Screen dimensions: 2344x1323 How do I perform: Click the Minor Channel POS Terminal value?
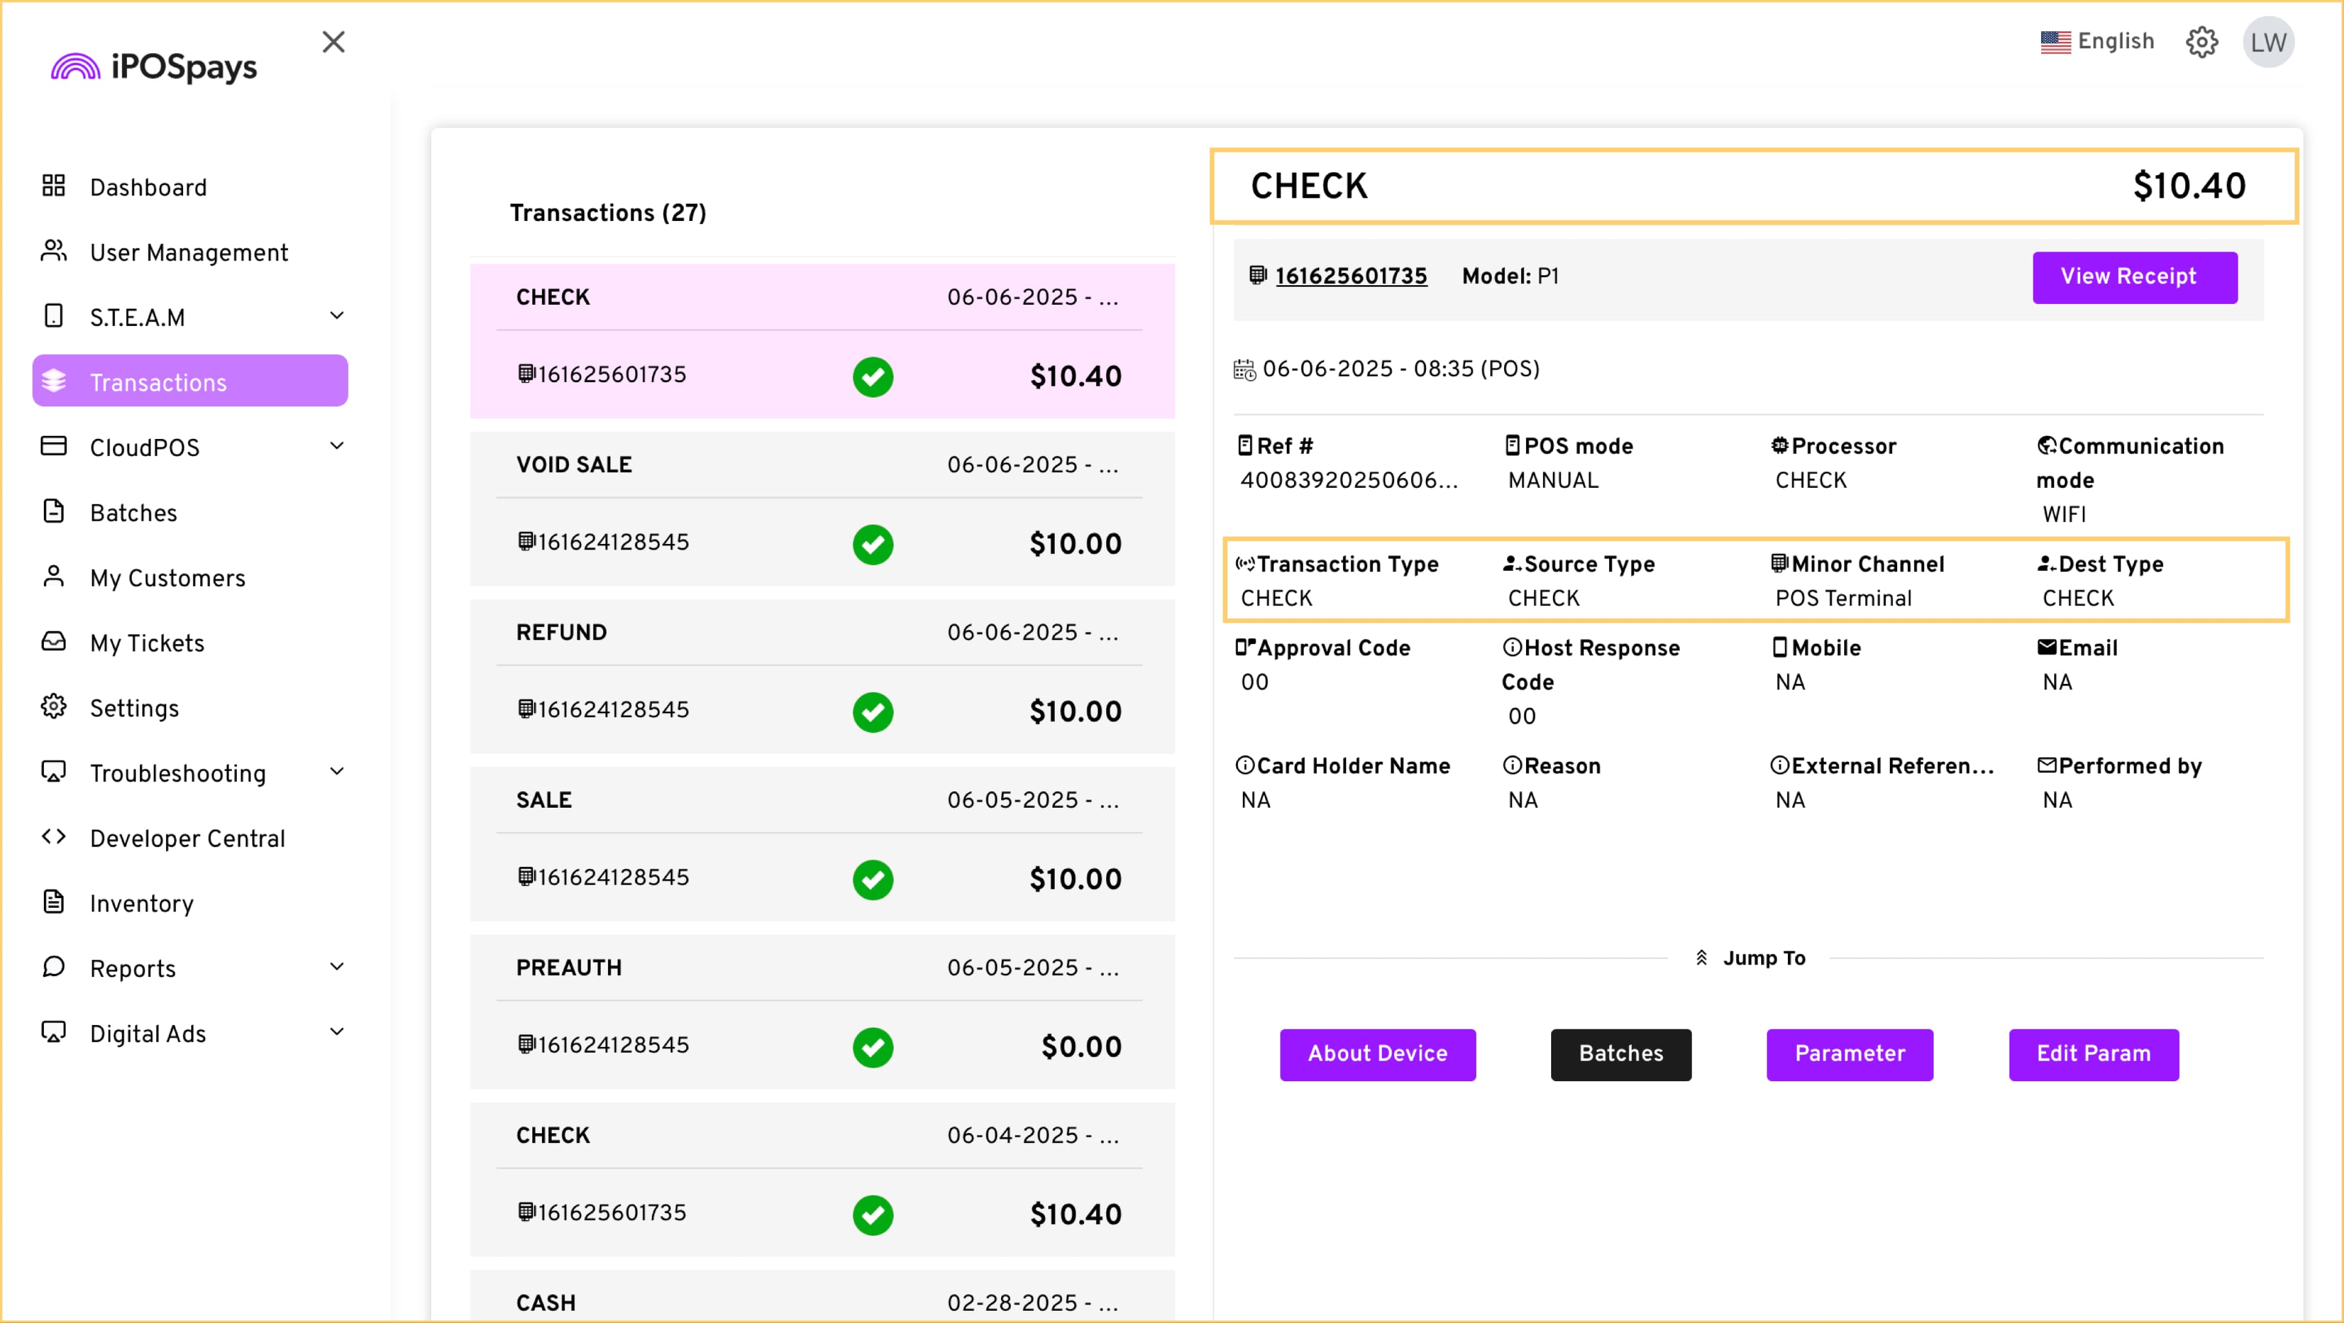(1843, 599)
